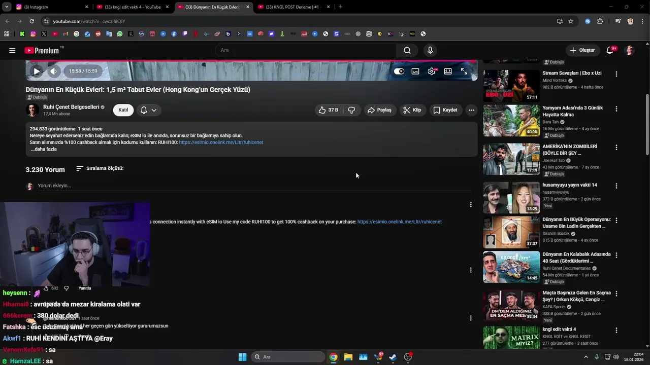Expand description with ...daha fazla
This screenshot has height=365, width=650.
tap(44, 149)
